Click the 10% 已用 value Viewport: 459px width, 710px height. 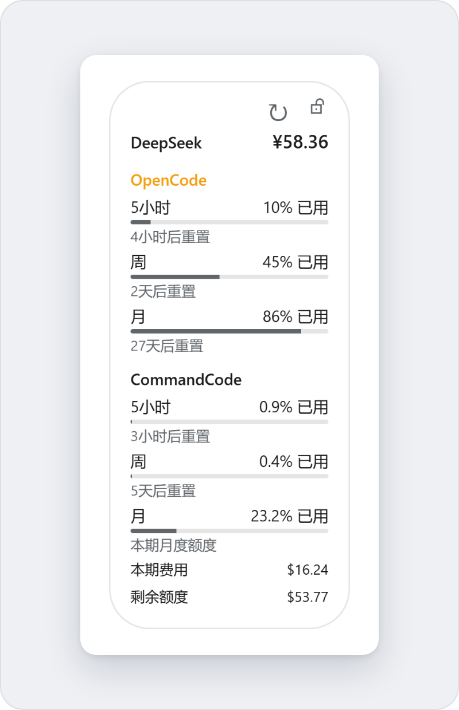295,208
